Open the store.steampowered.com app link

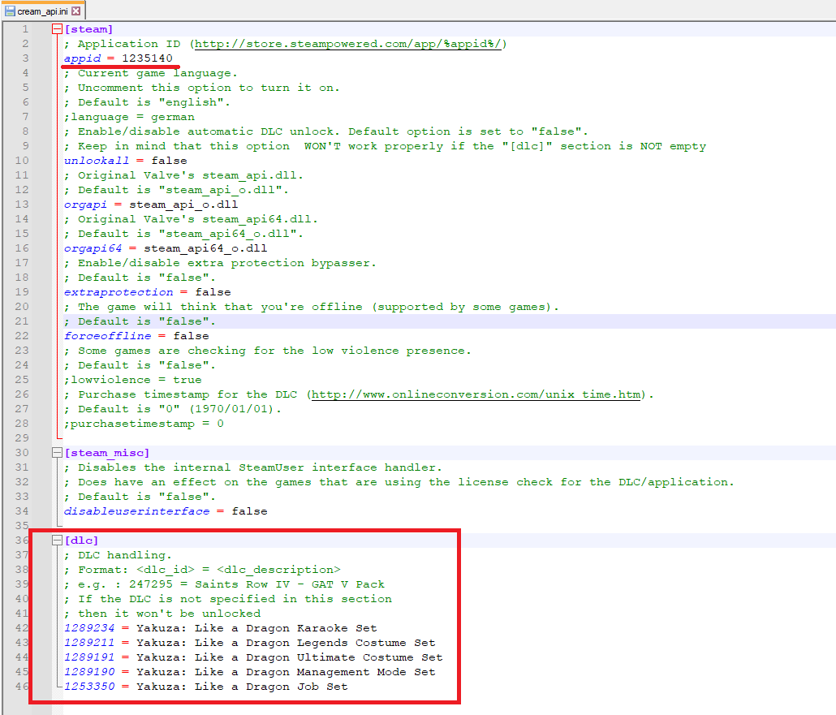click(347, 44)
